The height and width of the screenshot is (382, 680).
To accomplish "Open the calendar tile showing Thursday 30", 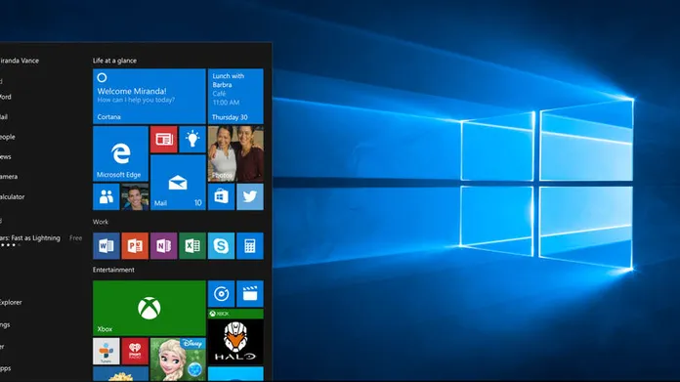I will click(x=235, y=97).
